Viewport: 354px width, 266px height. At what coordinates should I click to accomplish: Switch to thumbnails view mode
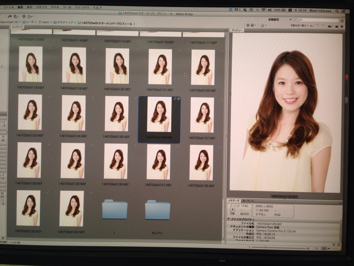[324, 249]
